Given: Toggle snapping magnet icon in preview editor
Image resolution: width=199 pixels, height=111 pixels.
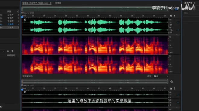Looking at the screenshot, I should [x=171, y=89].
